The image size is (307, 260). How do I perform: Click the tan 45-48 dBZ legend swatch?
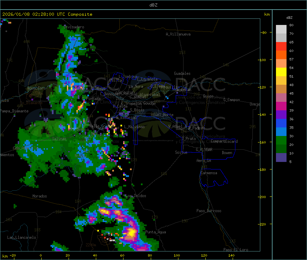pos(281,89)
